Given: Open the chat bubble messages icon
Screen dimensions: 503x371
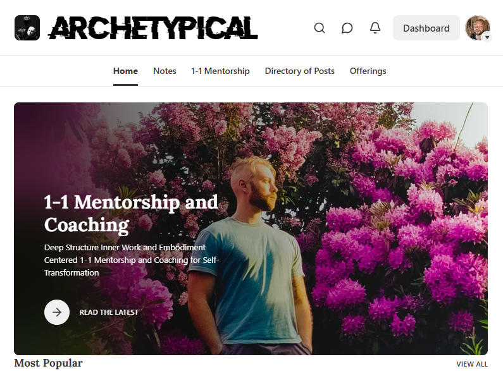Looking at the screenshot, I should coord(347,28).
